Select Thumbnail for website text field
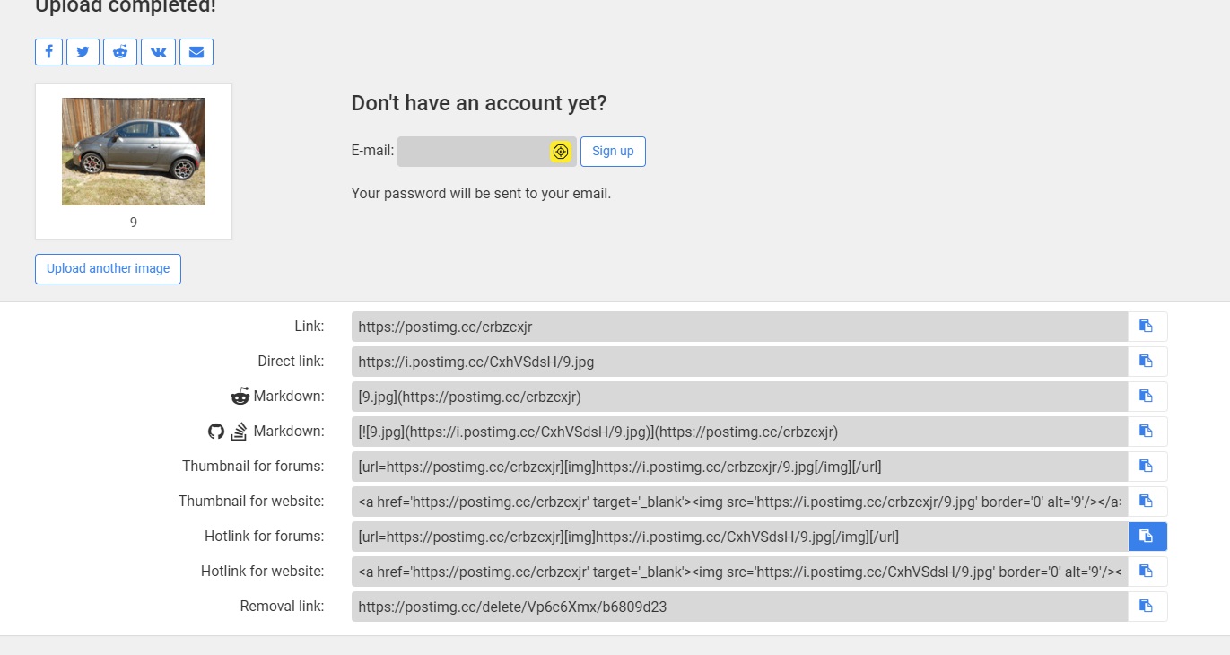The height and width of the screenshot is (655, 1230). (739, 502)
